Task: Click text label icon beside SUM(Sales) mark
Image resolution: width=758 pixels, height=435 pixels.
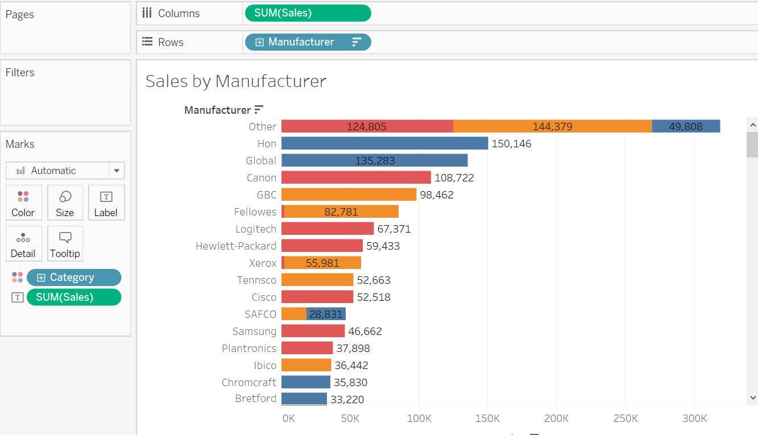Action: (x=18, y=297)
